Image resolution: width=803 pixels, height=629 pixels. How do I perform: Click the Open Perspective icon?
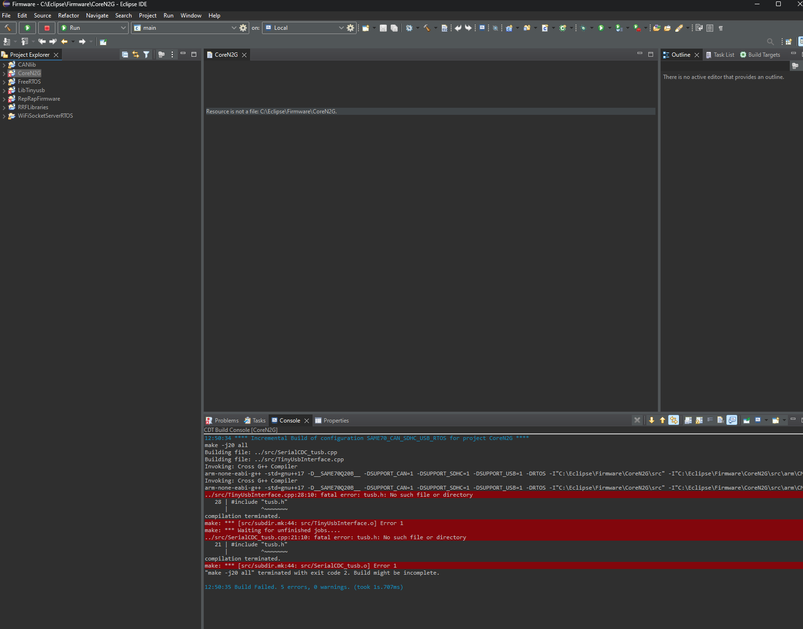coord(788,42)
